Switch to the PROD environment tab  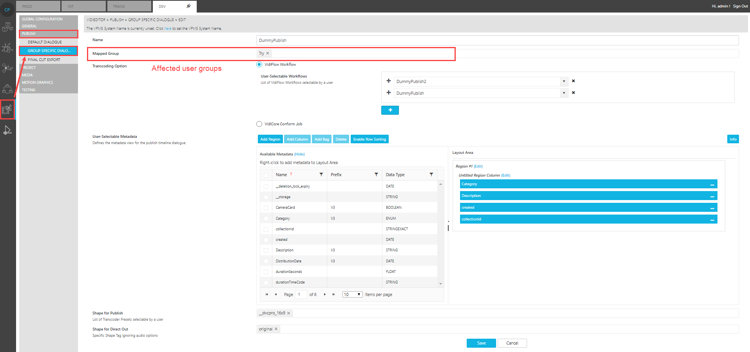tap(38, 6)
